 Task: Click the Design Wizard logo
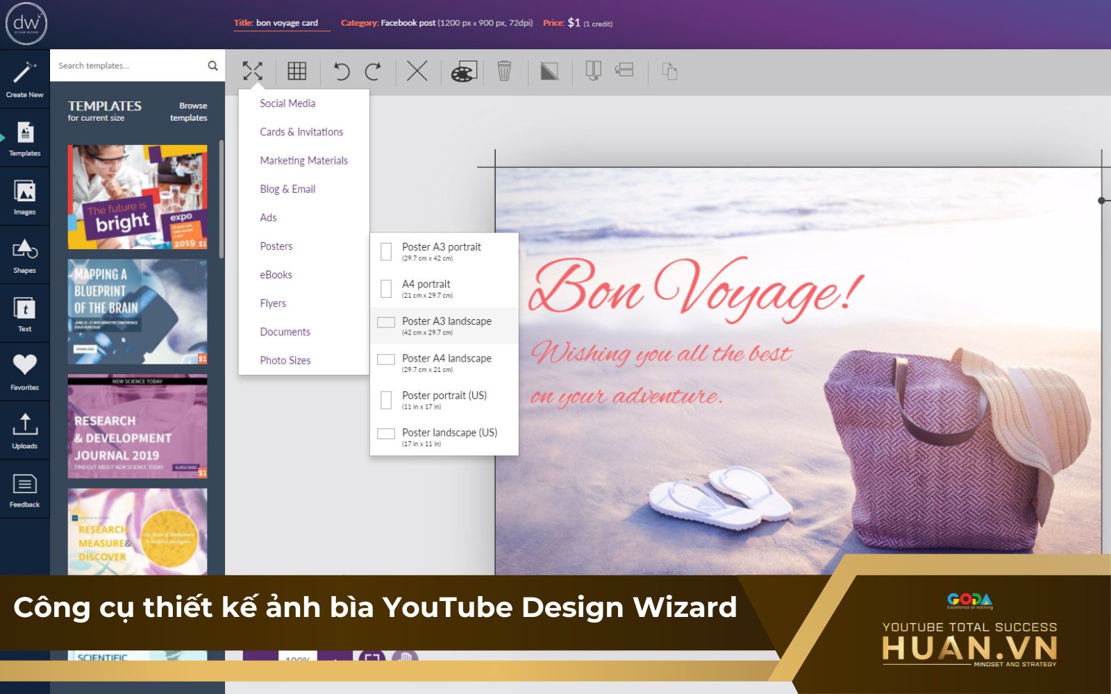tap(26, 24)
